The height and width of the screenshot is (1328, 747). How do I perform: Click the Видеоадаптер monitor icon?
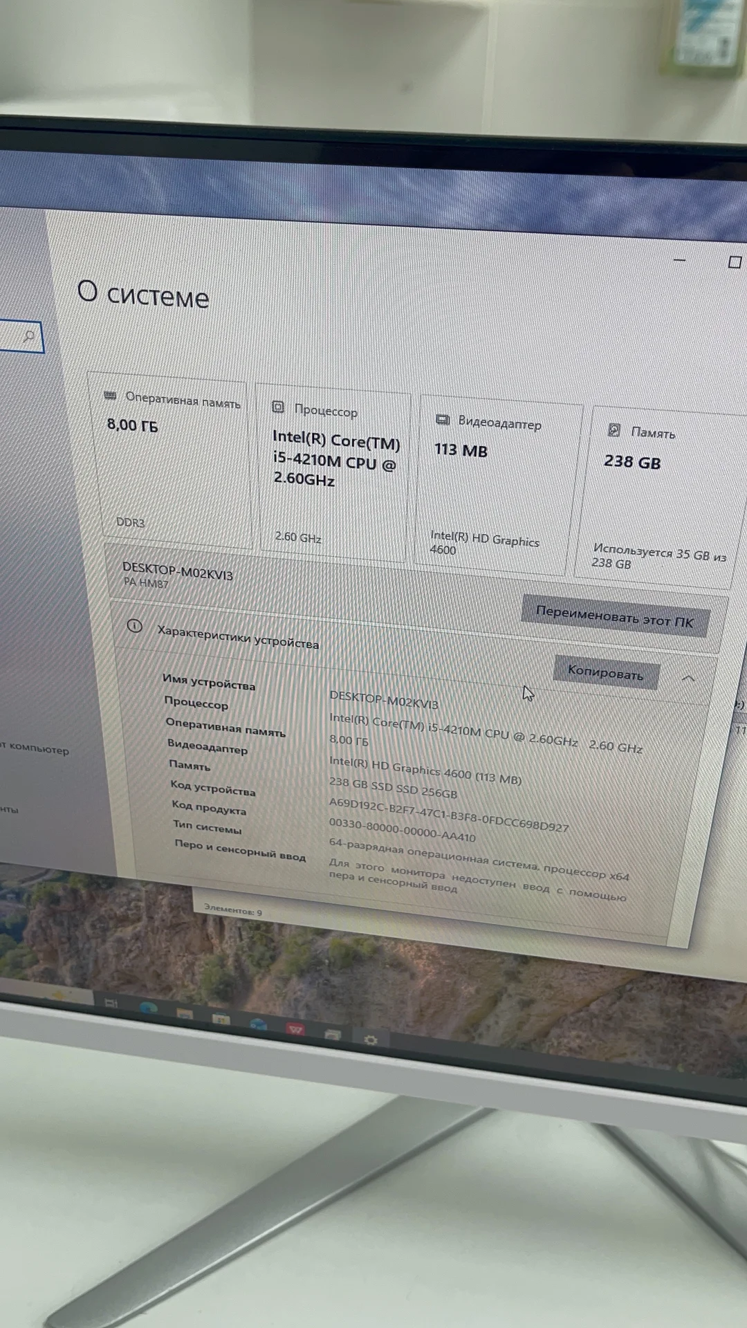[443, 420]
